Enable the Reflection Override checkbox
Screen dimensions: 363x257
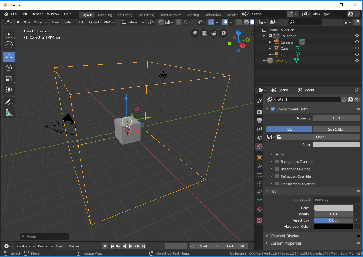point(277,169)
